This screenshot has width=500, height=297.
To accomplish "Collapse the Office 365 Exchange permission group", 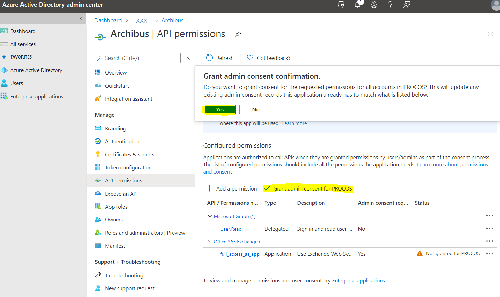I will pyautogui.click(x=210, y=241).
